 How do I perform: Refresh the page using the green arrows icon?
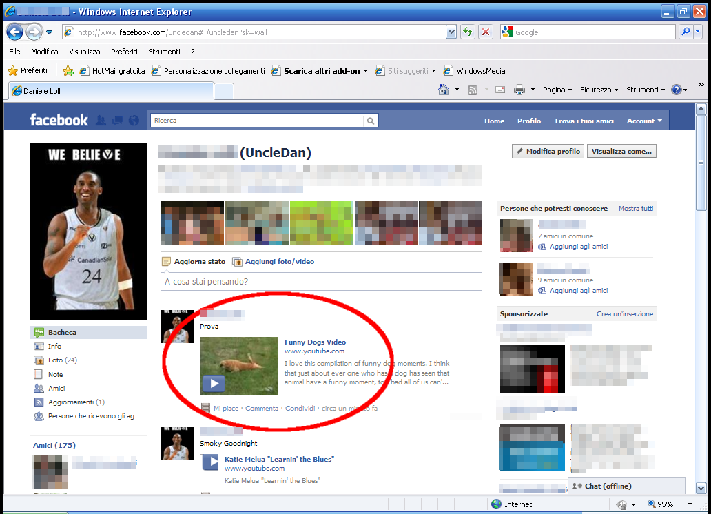(468, 32)
